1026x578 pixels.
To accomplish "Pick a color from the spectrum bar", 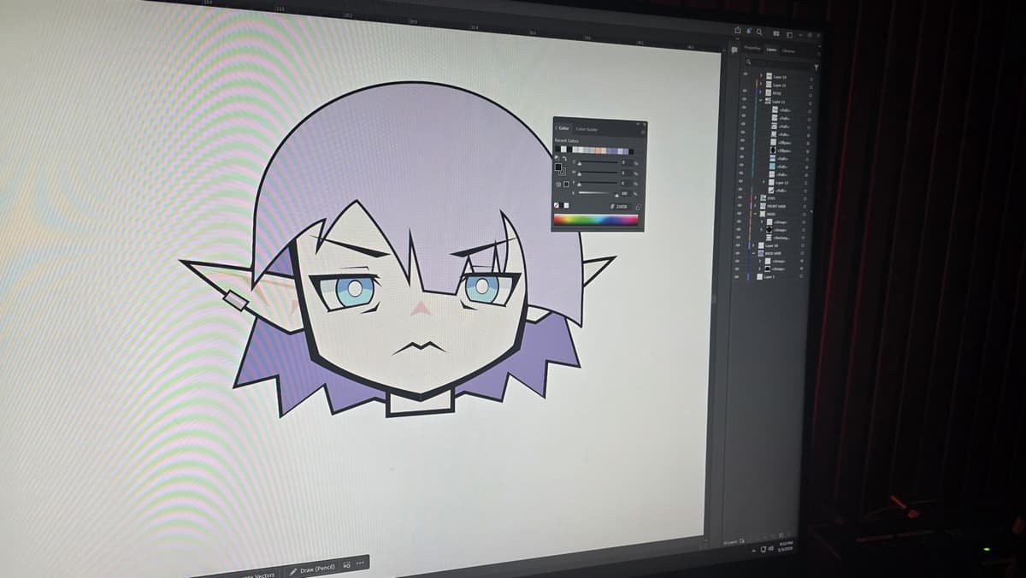I will [596, 220].
